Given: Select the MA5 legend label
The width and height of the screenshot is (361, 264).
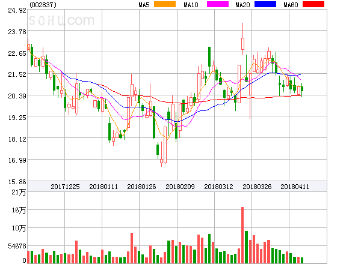Looking at the screenshot, I should pos(144,5).
